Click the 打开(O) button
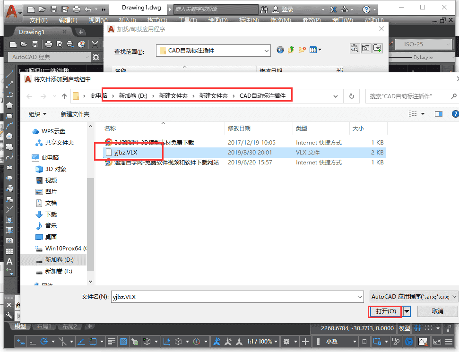 pos(386,311)
